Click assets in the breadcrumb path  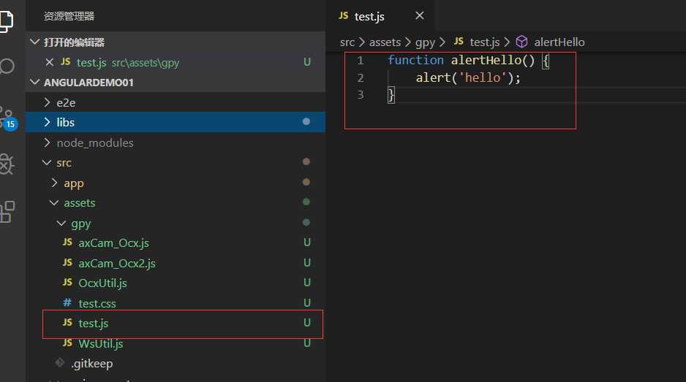point(385,42)
